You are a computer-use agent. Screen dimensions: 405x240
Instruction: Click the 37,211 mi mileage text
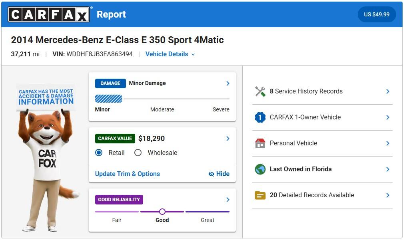coord(25,54)
